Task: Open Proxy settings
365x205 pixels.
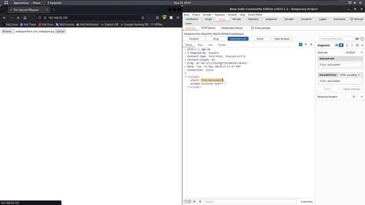Action: (x=261, y=28)
